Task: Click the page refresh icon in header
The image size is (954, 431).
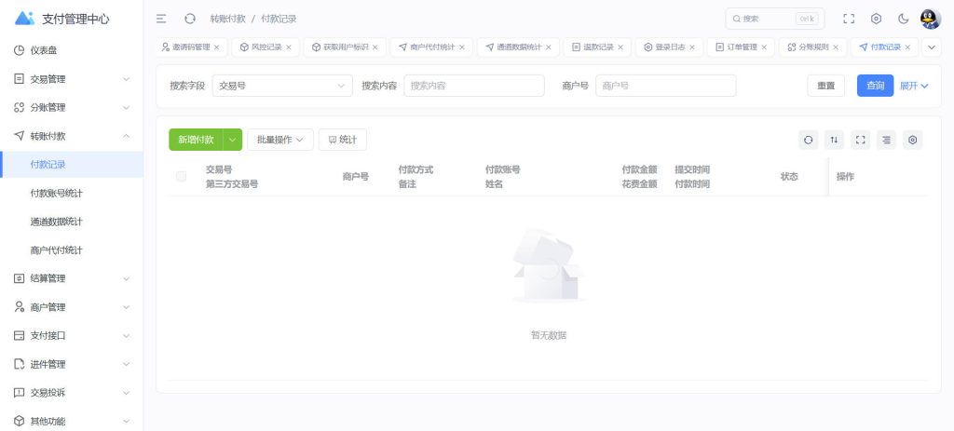Action: [190, 19]
